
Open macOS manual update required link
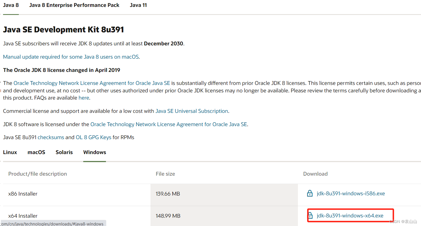[71, 57]
